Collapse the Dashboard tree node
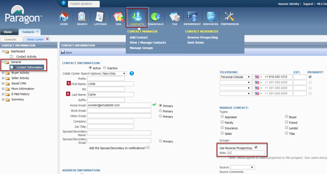The height and width of the screenshot is (174, 327). tap(3, 51)
